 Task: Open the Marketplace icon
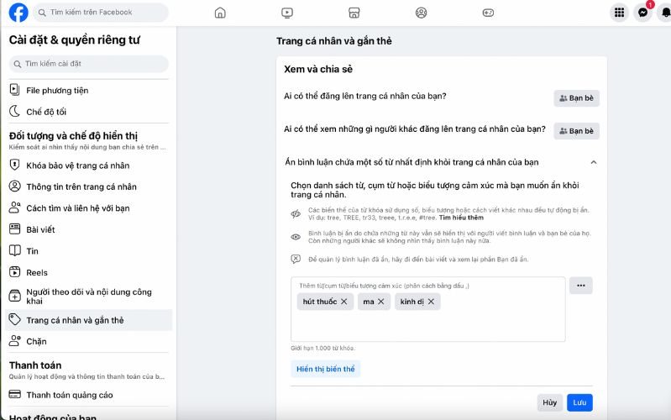354,13
